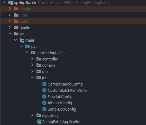
Task: Click the job package icon
Action: tap(39, 78)
